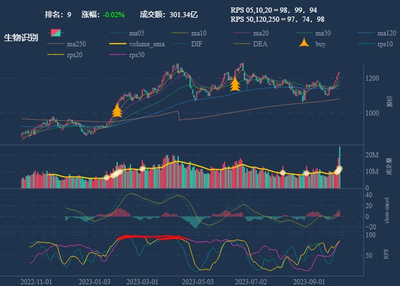Click the first buy arrow marker on price chart

117,110
